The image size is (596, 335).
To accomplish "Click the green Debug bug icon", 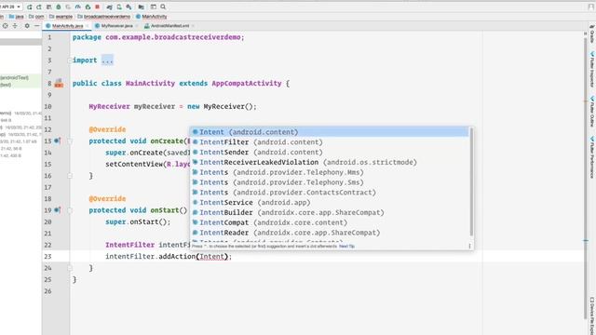I will pos(59,7).
